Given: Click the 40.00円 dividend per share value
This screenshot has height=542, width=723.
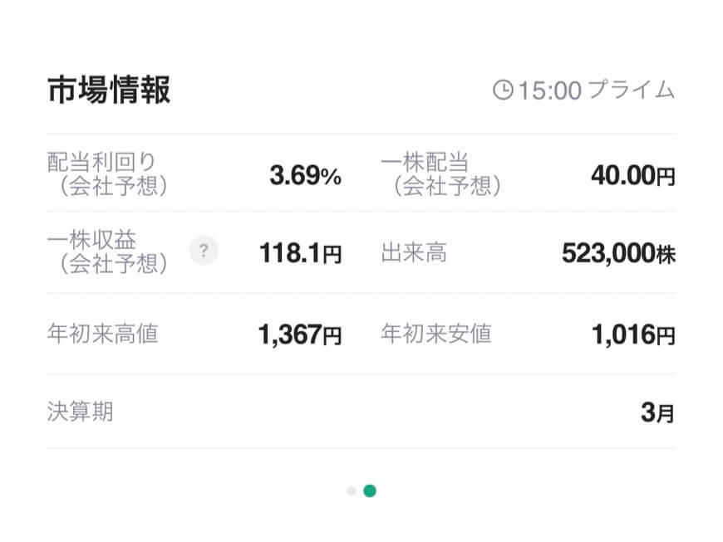Looking at the screenshot, I should 633,175.
